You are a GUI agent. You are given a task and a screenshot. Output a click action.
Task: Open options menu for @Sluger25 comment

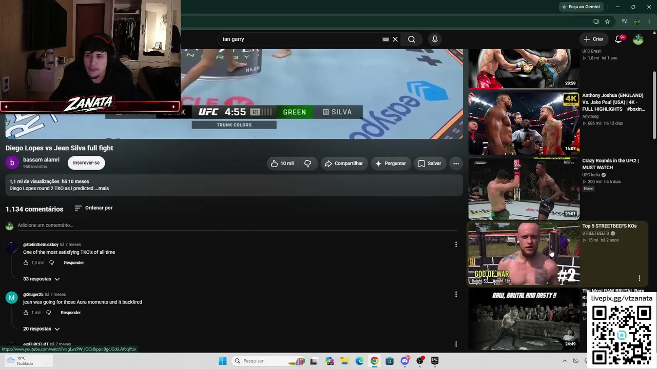456,294
